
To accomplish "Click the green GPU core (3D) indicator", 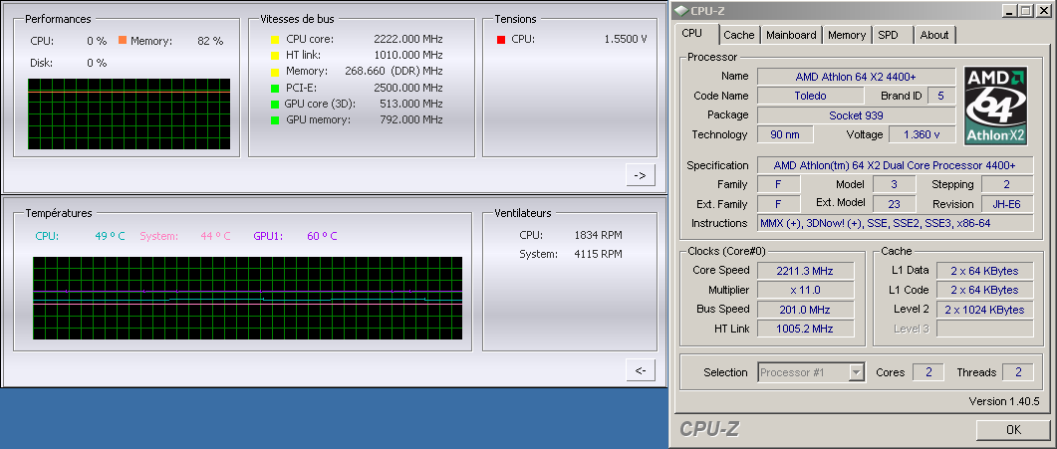I will pos(274,105).
